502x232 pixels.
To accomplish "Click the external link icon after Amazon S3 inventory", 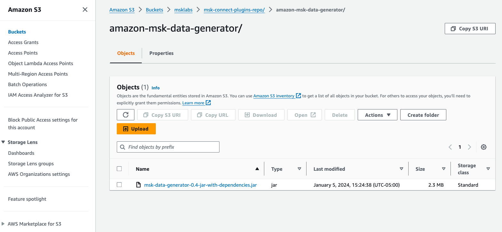I will (299, 96).
